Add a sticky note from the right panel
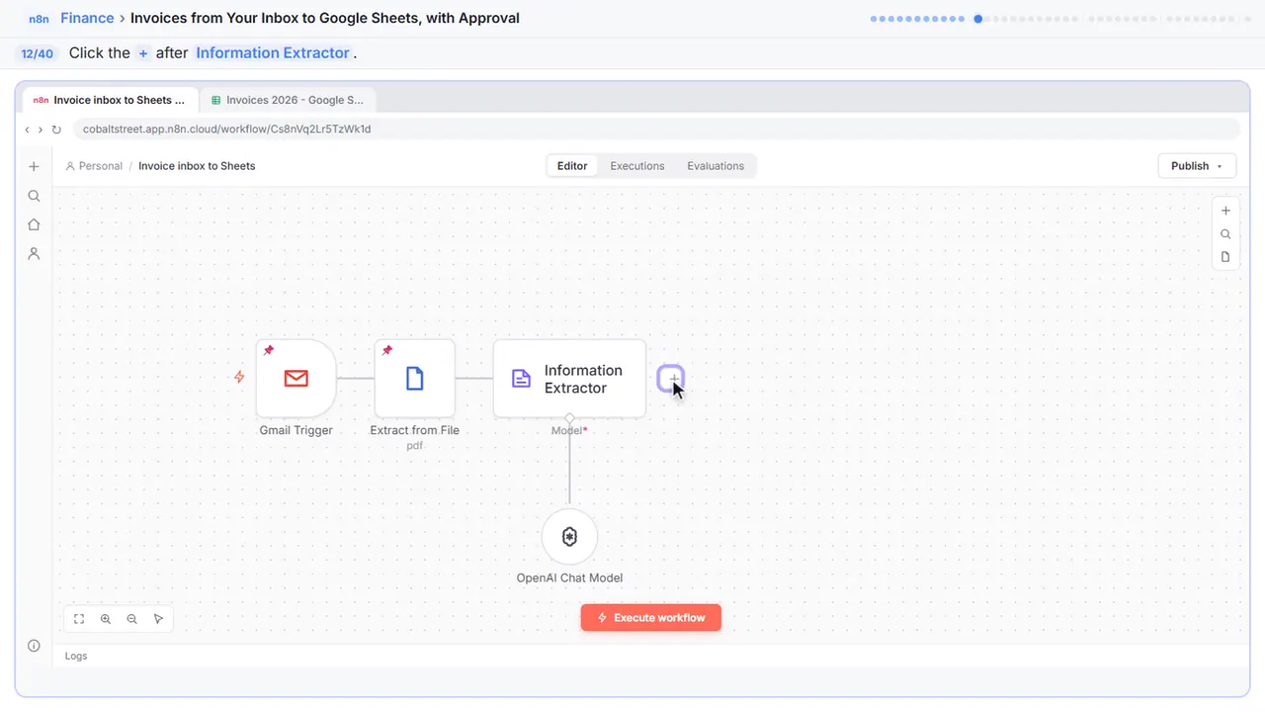 1225,257
